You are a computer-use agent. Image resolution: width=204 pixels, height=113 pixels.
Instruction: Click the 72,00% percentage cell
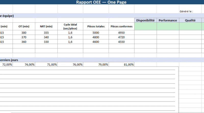[x=6, y=64]
